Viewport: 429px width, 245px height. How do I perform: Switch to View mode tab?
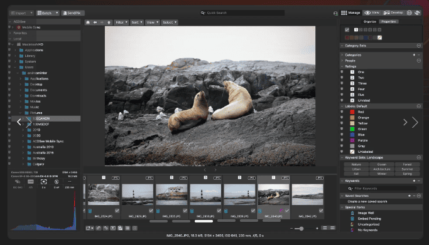coord(372,13)
